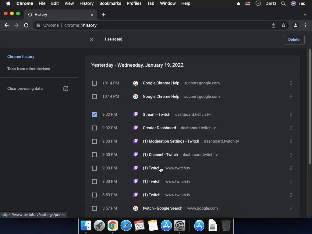Select the second 10:14 PM Google Chrome Help checkbox
This screenshot has width=312, height=234.
click(x=94, y=97)
